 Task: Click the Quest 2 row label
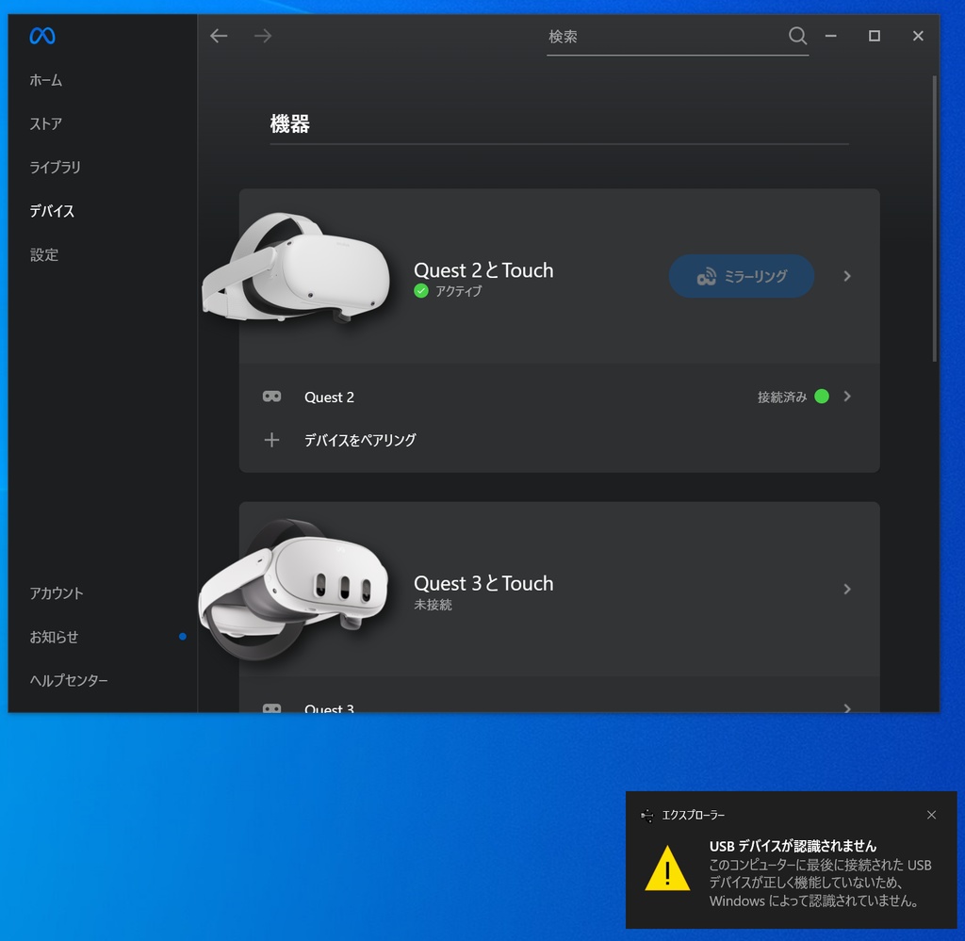click(329, 397)
